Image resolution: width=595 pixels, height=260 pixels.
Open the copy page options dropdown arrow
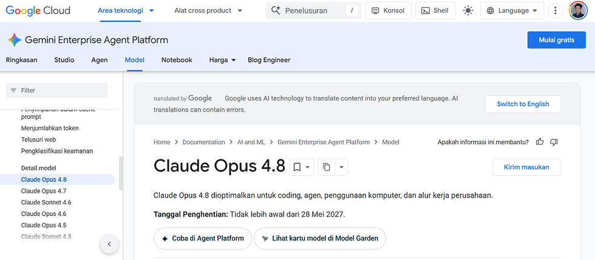[x=341, y=167]
